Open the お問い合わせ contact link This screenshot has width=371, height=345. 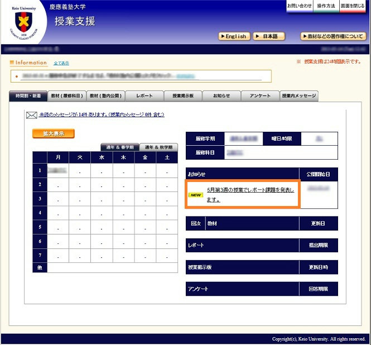[x=300, y=6]
